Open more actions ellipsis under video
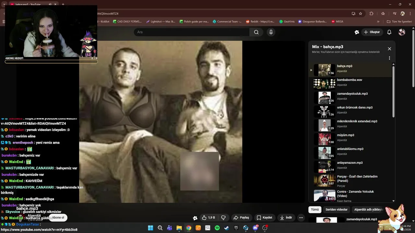415x233 pixels. point(301,217)
